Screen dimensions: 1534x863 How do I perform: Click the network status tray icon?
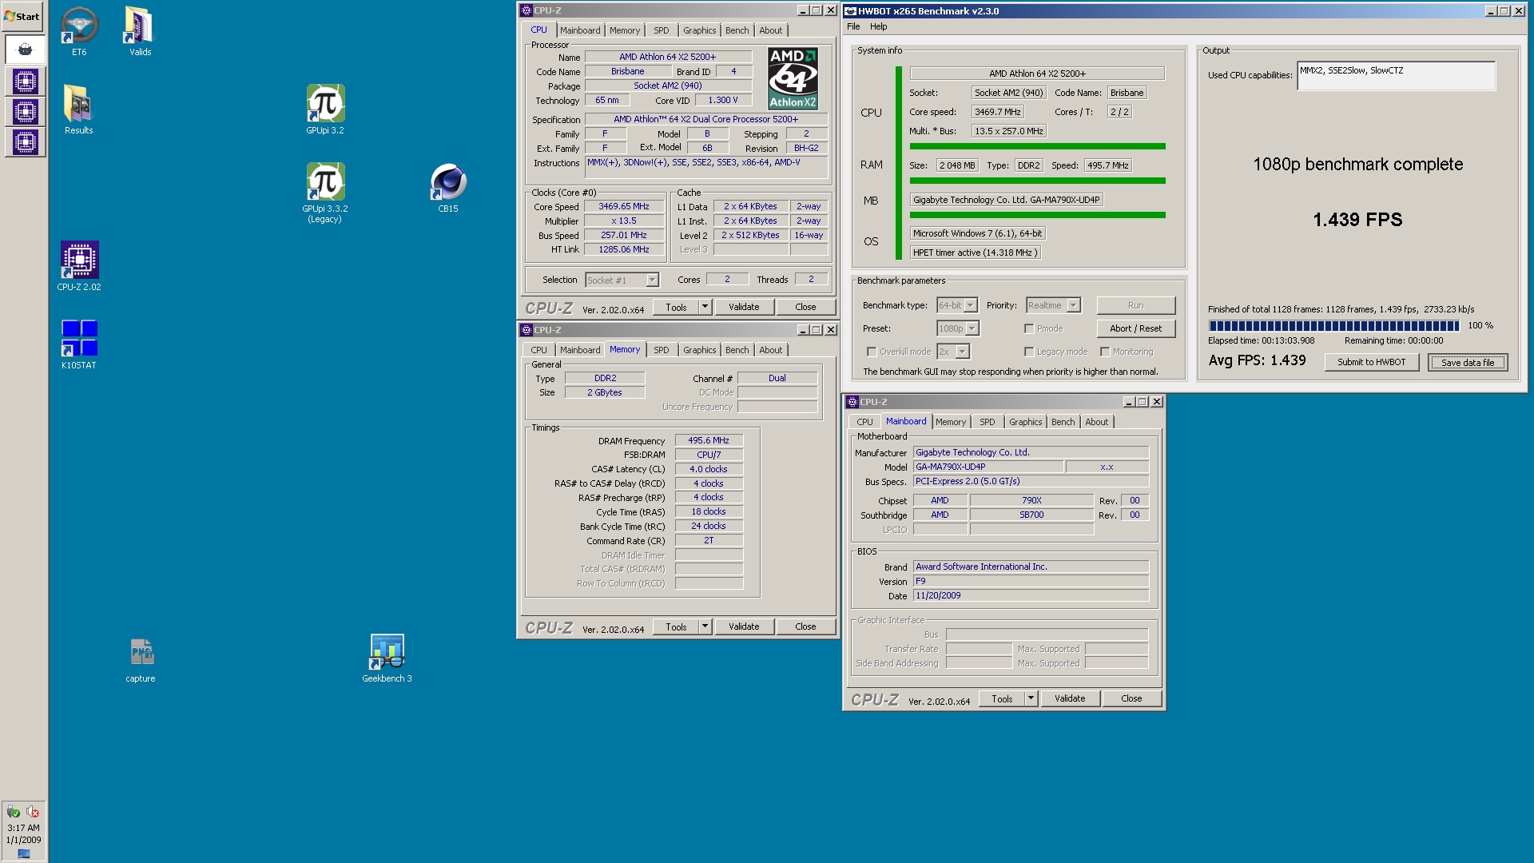click(x=13, y=812)
